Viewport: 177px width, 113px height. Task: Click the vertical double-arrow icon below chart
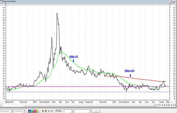(163, 105)
